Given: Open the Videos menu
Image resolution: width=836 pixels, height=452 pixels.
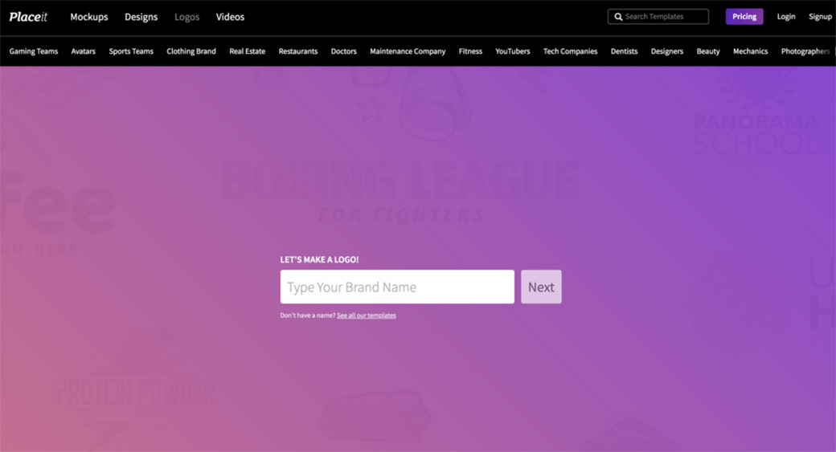Looking at the screenshot, I should (230, 17).
